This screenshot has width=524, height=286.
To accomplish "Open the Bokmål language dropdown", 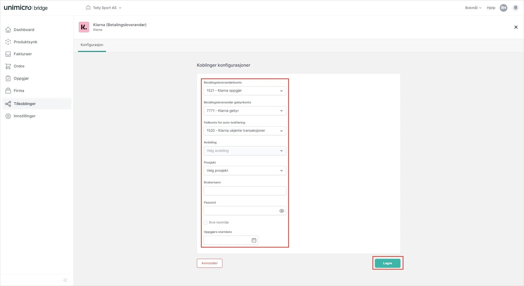I will 473,8.
